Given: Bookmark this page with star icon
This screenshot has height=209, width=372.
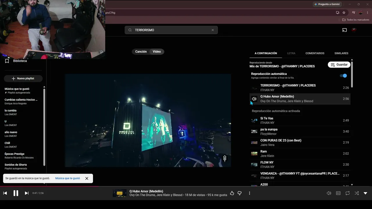Looking at the screenshot, I should point(344,12).
